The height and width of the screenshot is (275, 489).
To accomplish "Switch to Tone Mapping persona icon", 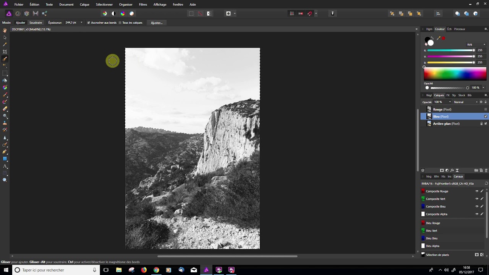I will click(x=36, y=13).
